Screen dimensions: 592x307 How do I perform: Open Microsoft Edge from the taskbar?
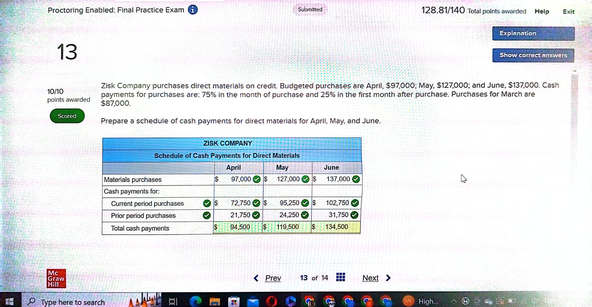coord(195,301)
